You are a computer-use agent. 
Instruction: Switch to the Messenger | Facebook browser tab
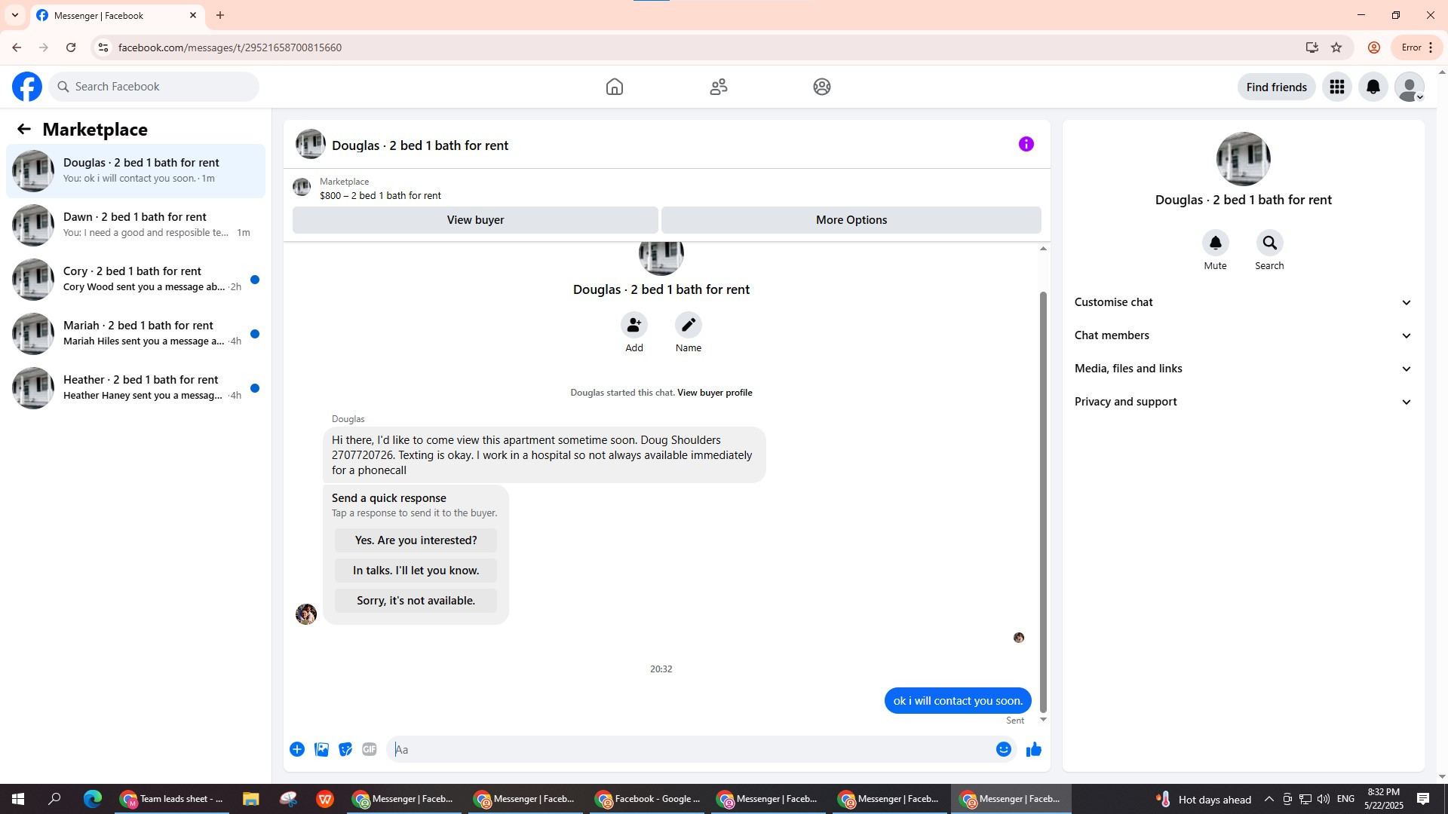[117, 15]
